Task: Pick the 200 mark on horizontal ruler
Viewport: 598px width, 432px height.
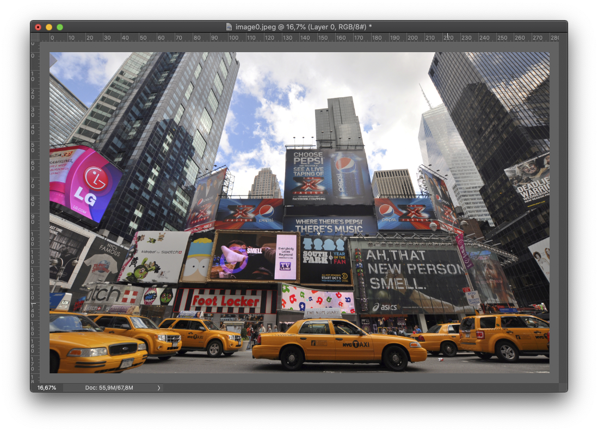Action: click(412, 37)
